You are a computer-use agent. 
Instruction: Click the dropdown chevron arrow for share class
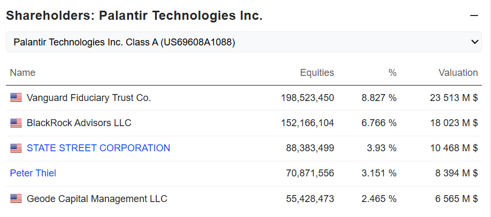[x=475, y=42]
